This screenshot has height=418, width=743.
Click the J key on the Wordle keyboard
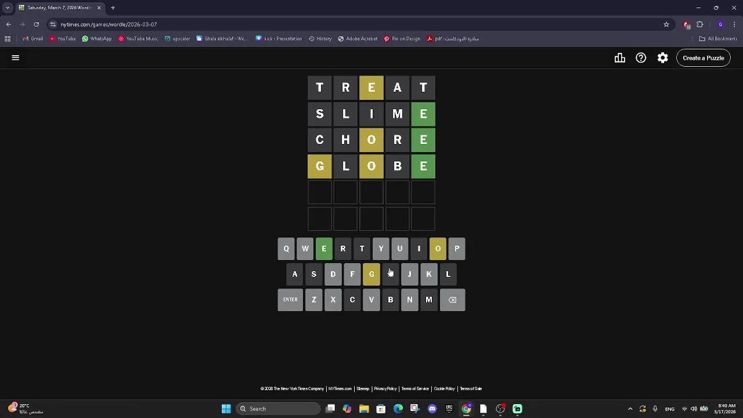pos(410,274)
